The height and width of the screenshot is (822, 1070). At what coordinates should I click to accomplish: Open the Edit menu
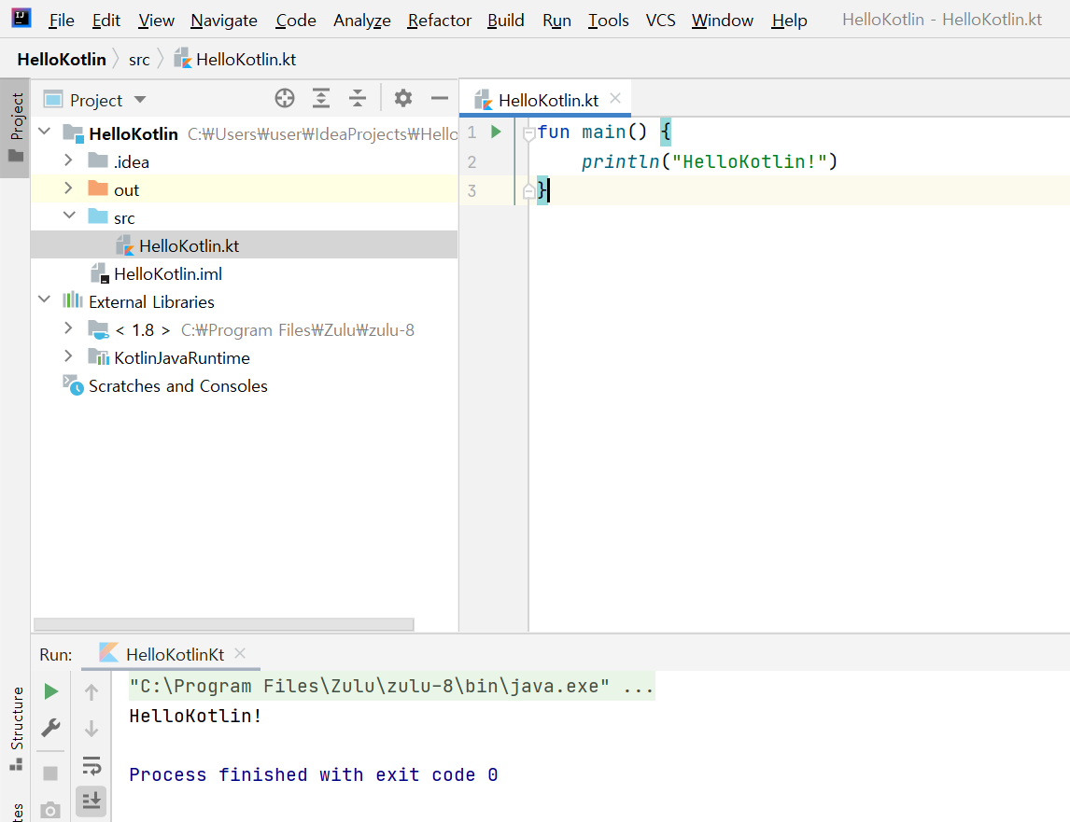[106, 21]
